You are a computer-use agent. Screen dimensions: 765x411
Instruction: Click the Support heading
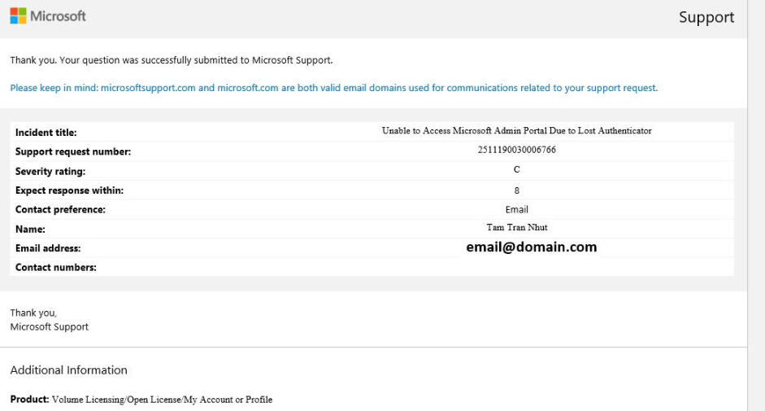(x=706, y=17)
